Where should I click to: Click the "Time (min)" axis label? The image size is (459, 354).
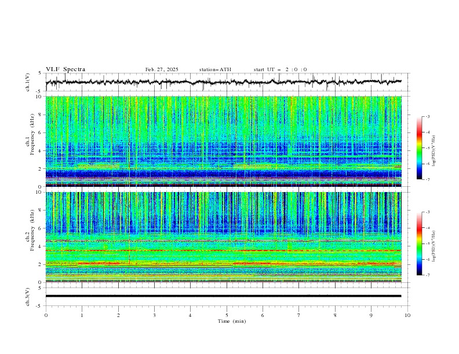tap(232, 321)
